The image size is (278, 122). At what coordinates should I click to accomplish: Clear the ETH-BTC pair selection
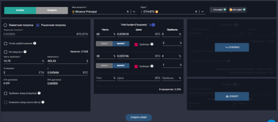[x=196, y=12]
